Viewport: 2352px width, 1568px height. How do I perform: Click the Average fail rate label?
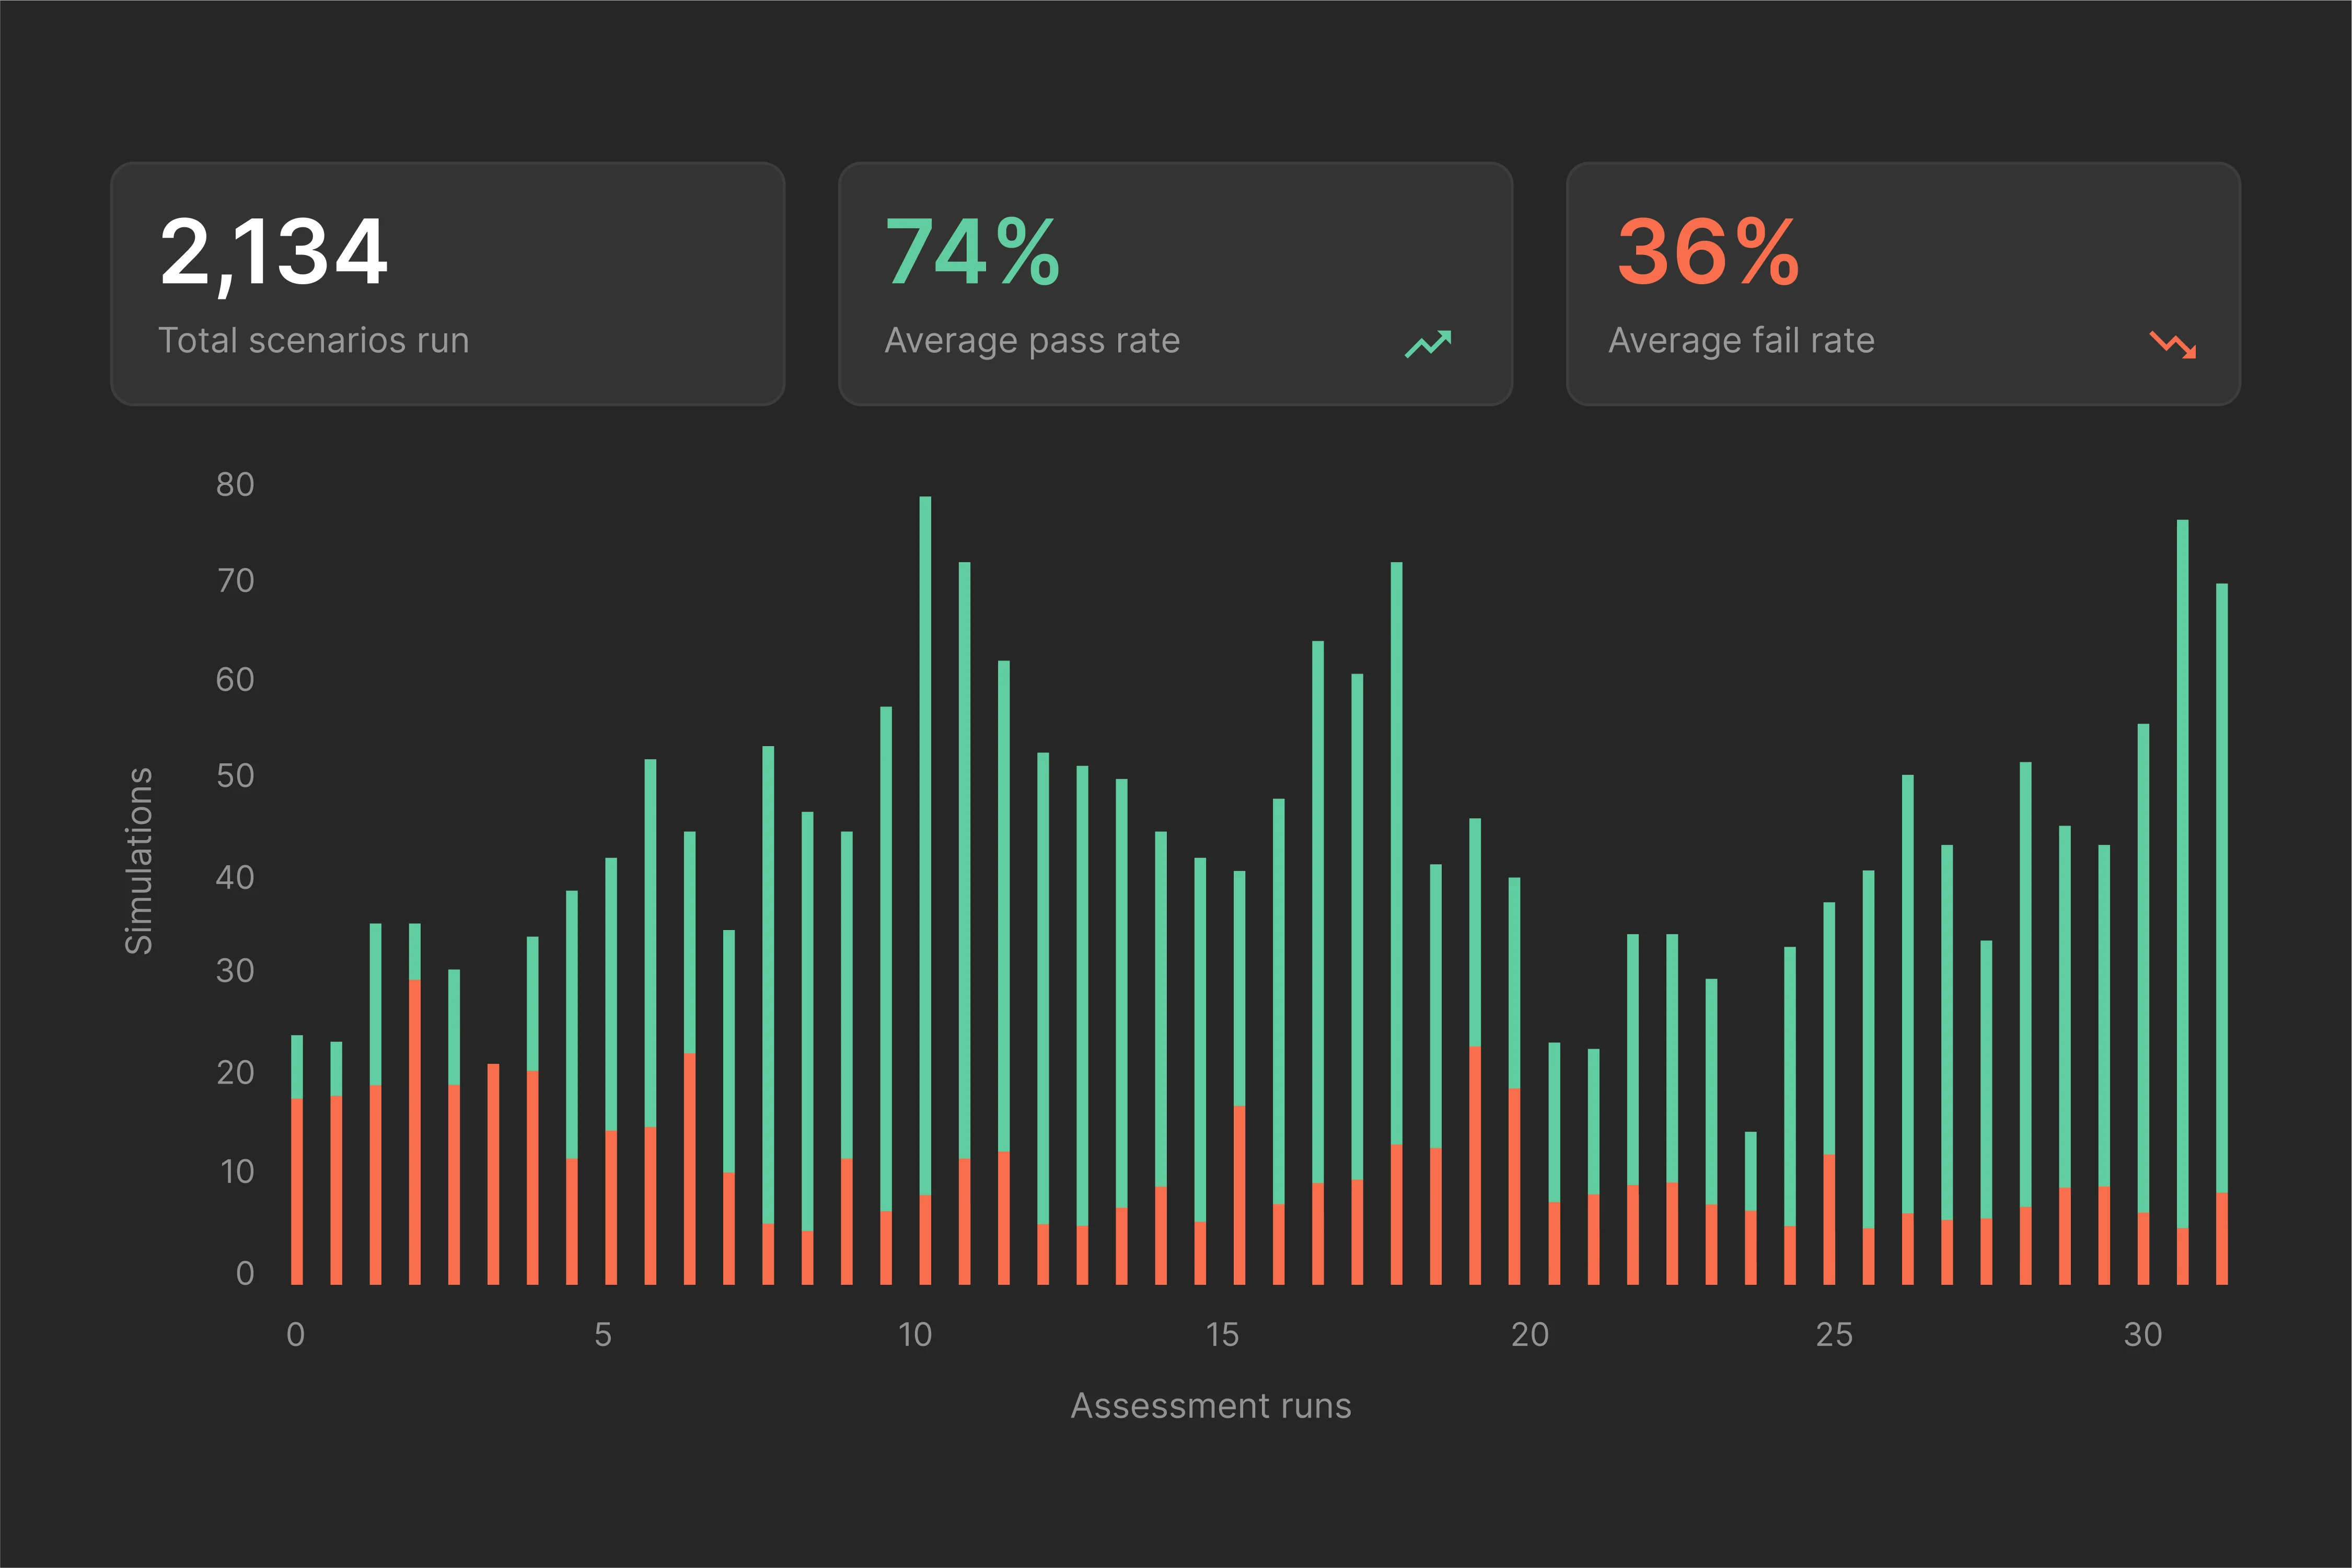(1741, 341)
